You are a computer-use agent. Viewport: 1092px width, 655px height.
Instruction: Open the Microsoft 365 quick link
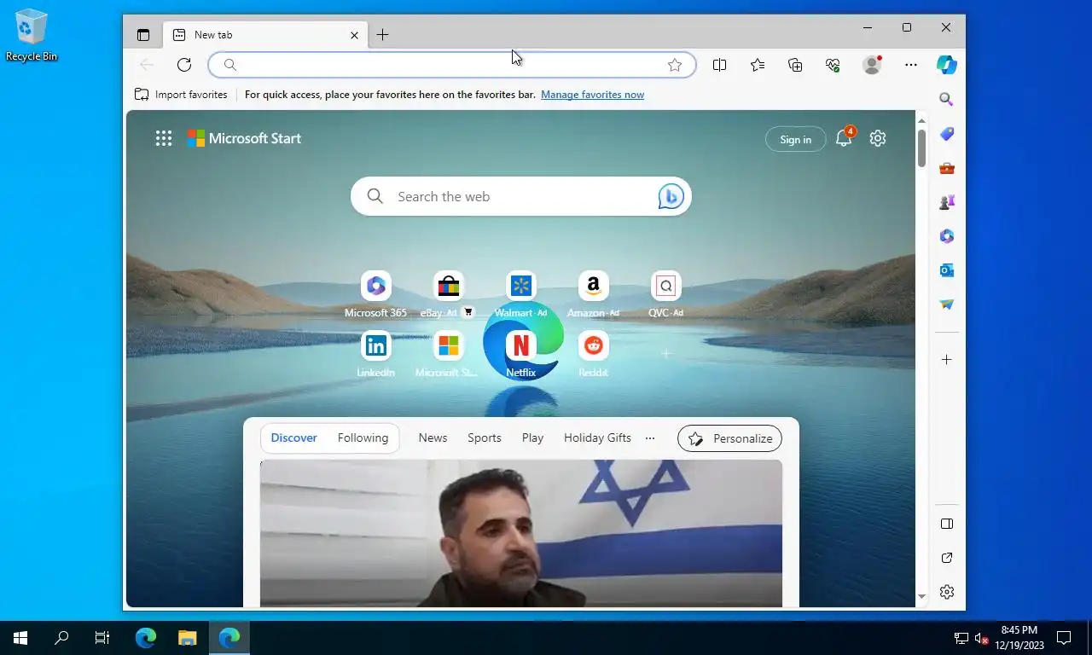pos(375,295)
